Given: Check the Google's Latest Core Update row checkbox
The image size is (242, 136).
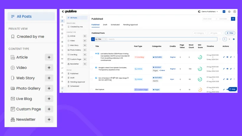Looking at the screenshot, I should click(x=92, y=69).
